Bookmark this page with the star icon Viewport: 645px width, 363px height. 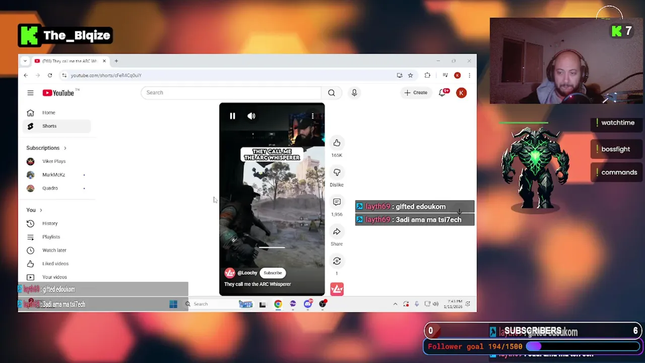(410, 76)
